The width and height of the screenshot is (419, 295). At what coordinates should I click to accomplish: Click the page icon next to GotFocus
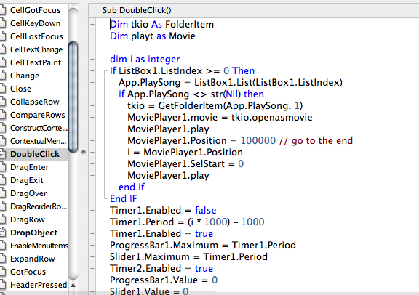click(2, 272)
